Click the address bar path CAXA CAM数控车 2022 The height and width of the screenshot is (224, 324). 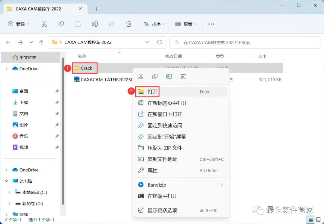click(x=88, y=42)
